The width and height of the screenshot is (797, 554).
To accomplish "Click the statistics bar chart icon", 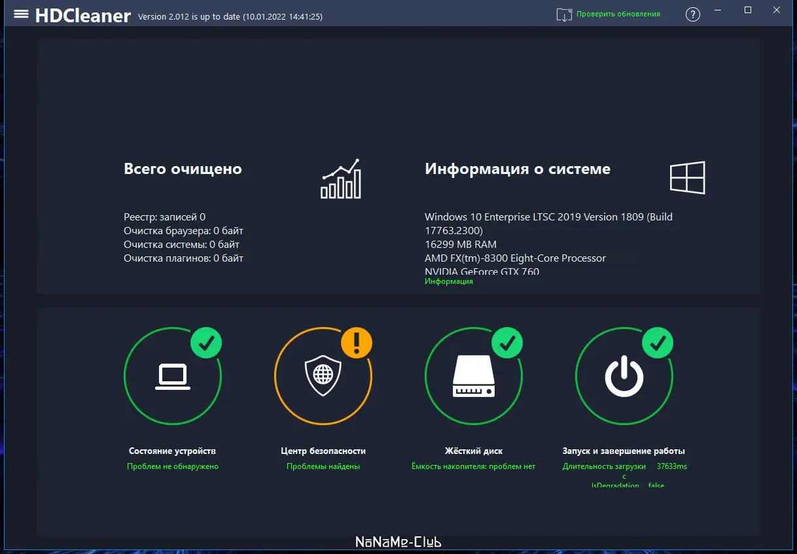I will [x=341, y=179].
